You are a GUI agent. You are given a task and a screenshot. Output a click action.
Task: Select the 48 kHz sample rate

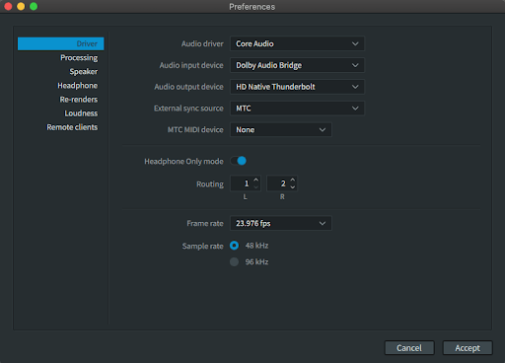point(235,246)
